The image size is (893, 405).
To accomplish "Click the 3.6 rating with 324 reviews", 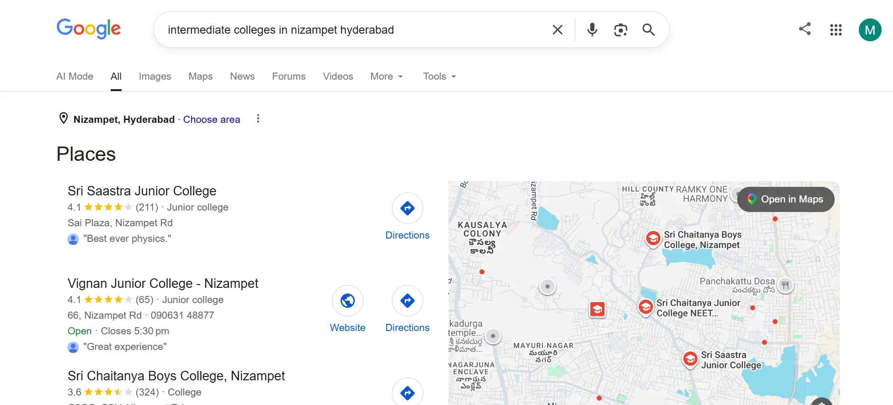I will coord(113,392).
